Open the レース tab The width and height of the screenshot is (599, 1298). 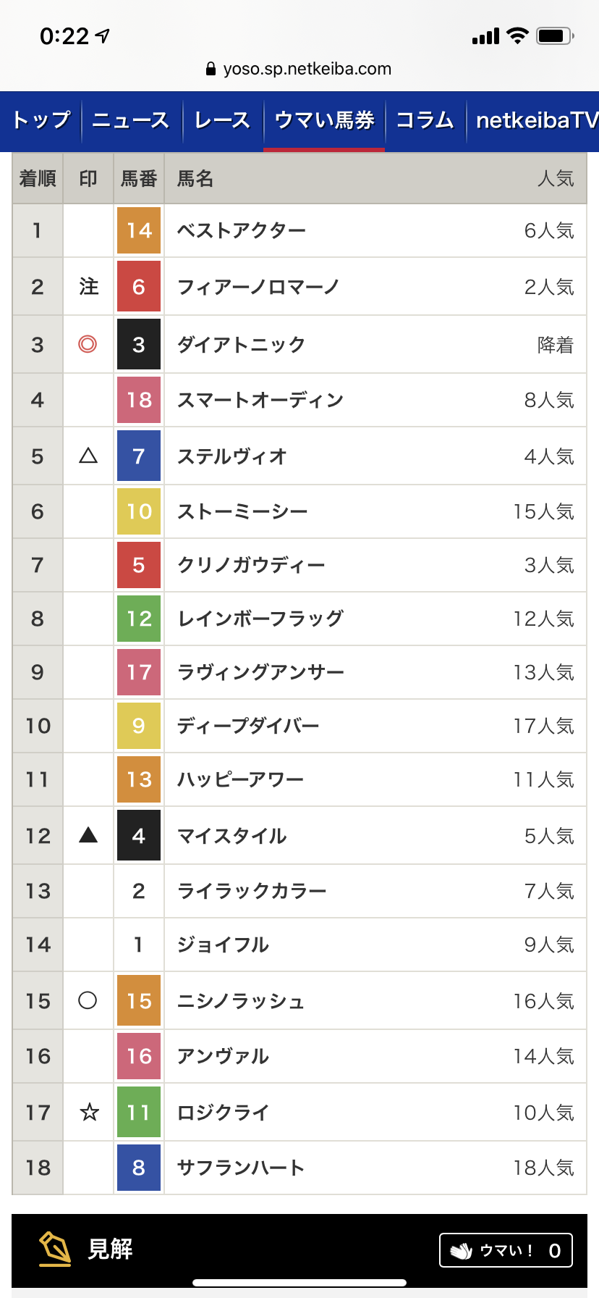(x=222, y=121)
